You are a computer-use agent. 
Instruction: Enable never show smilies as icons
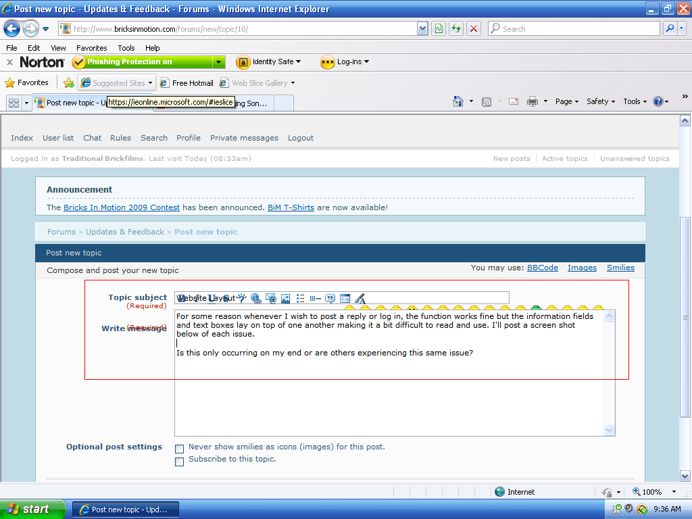click(179, 448)
